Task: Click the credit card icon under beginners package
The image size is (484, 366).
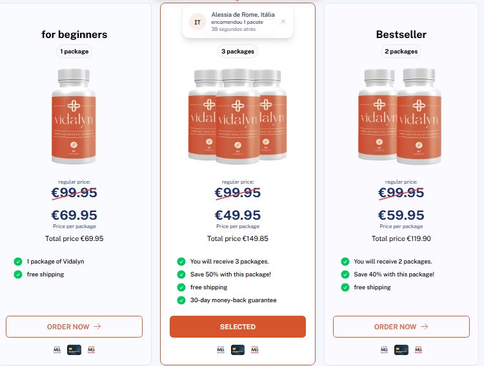Action: (x=74, y=350)
